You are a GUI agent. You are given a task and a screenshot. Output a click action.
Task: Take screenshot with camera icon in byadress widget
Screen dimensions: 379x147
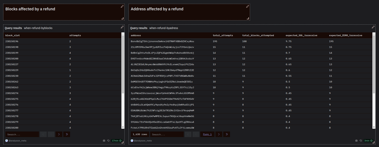[x=357, y=141]
